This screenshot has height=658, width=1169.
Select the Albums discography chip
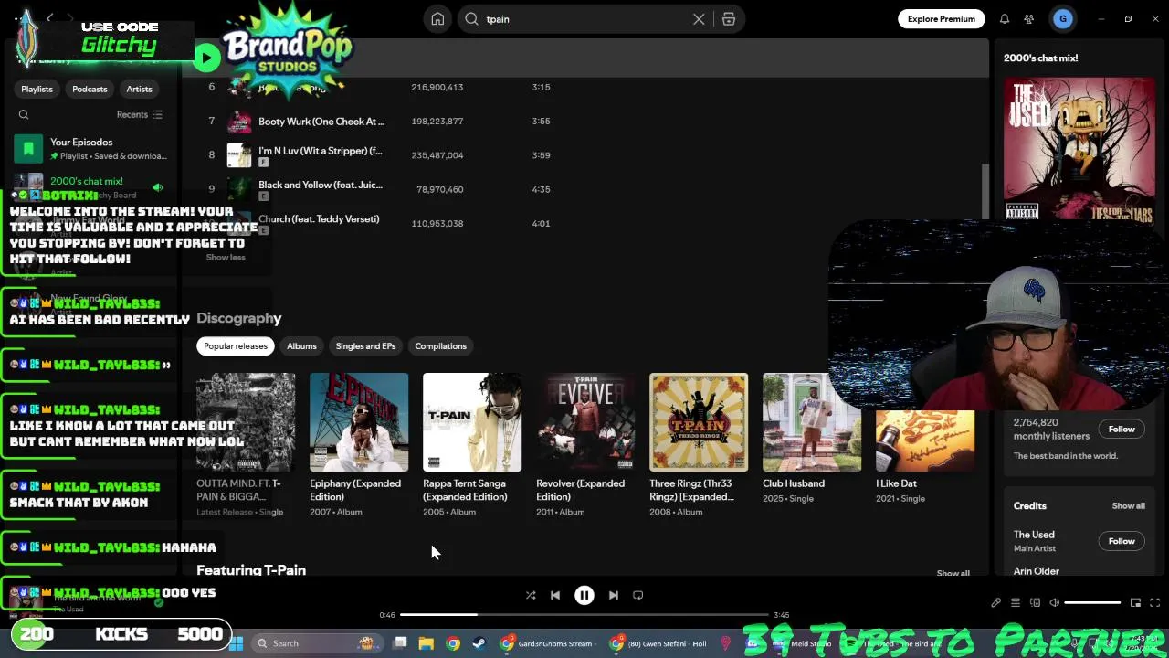(x=301, y=346)
